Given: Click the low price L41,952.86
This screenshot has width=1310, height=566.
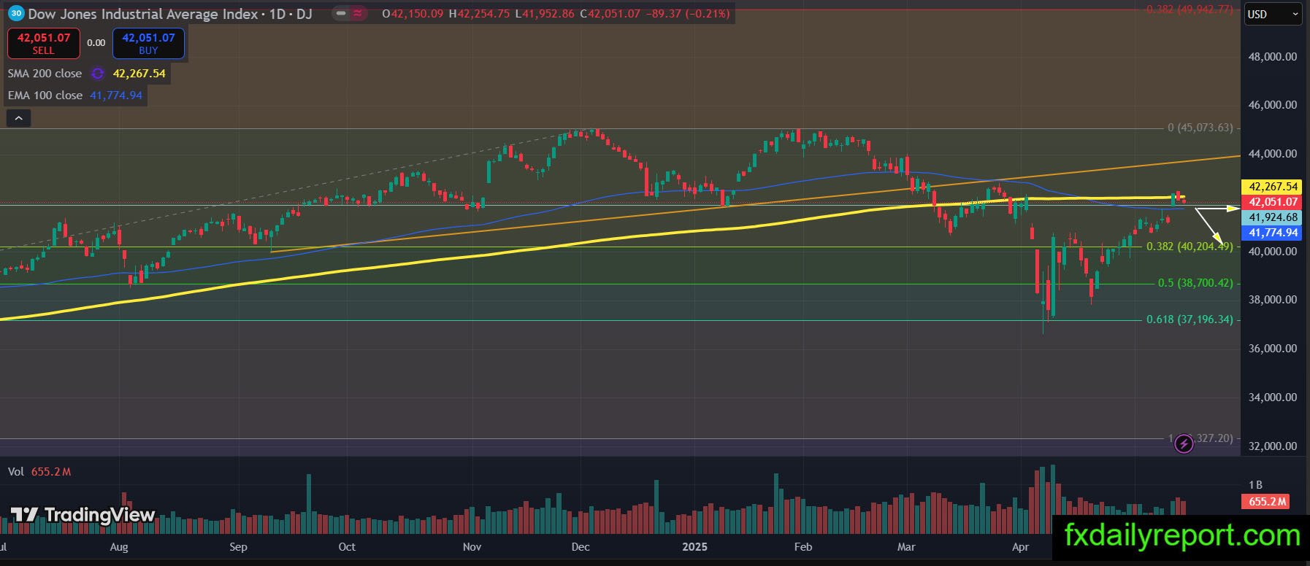Looking at the screenshot, I should coord(544,14).
